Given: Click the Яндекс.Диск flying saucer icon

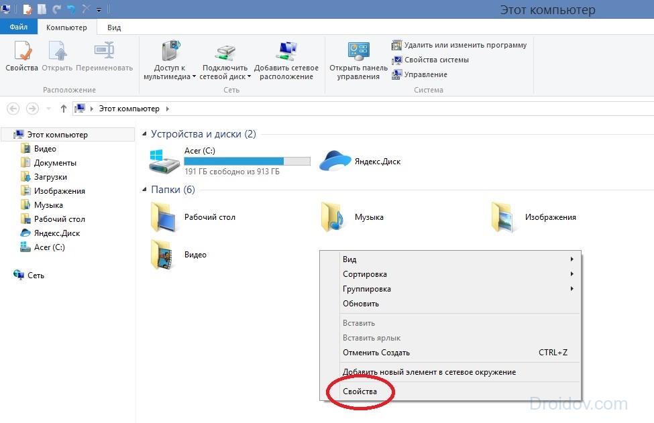Looking at the screenshot, I should pos(335,161).
